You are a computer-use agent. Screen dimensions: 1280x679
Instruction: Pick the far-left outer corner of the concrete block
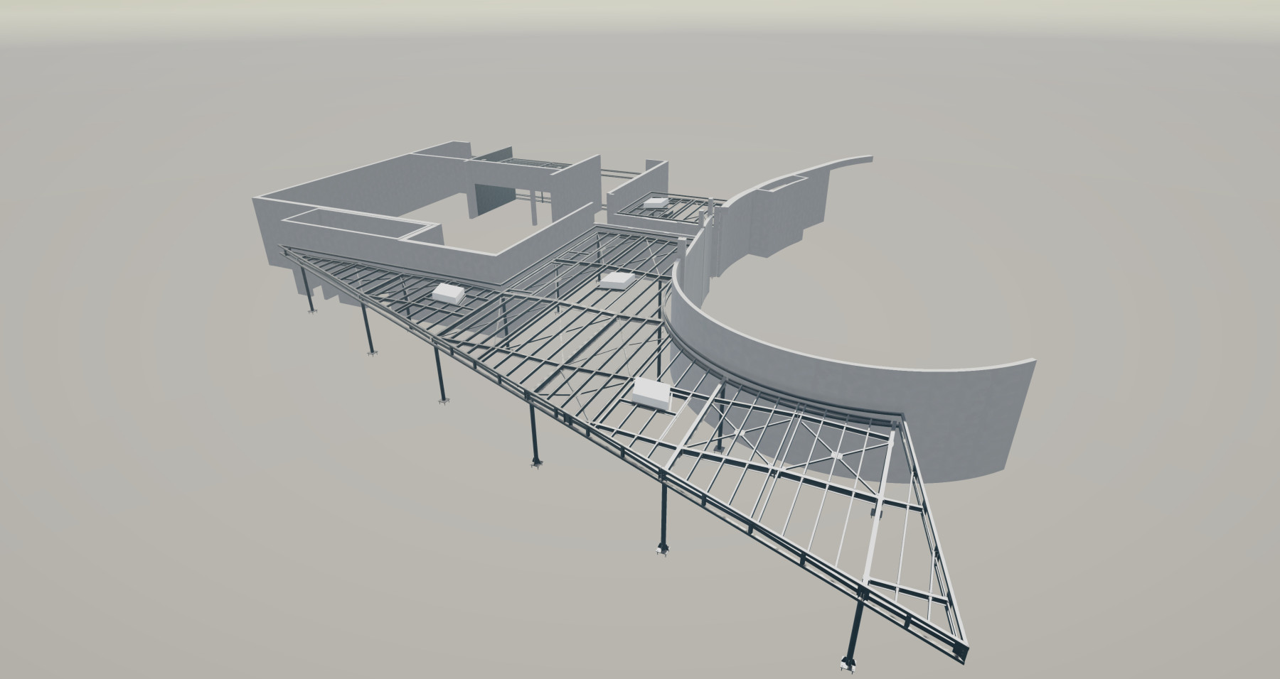pos(255,200)
